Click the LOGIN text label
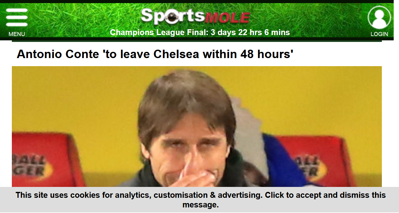Image resolution: width=399 pixels, height=213 pixels. click(x=379, y=34)
